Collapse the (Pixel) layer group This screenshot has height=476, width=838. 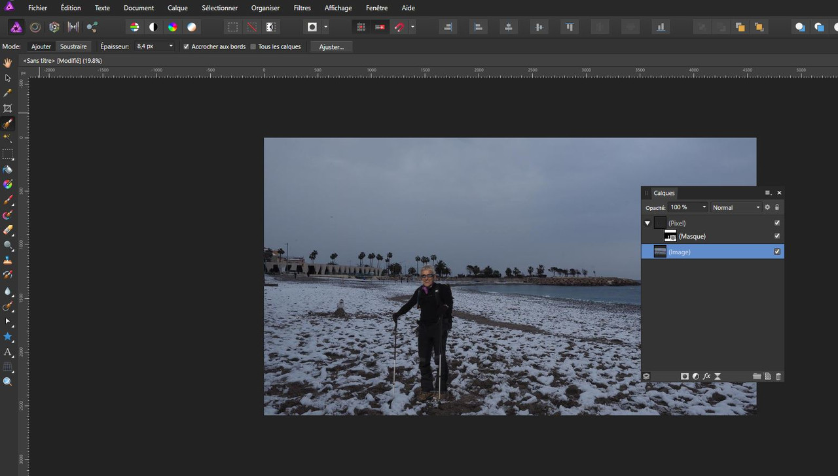(x=647, y=223)
